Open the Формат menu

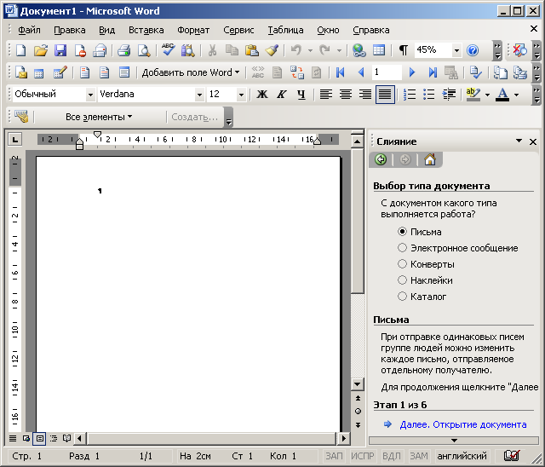[193, 30]
